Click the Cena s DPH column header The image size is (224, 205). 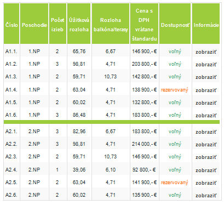tap(144, 25)
